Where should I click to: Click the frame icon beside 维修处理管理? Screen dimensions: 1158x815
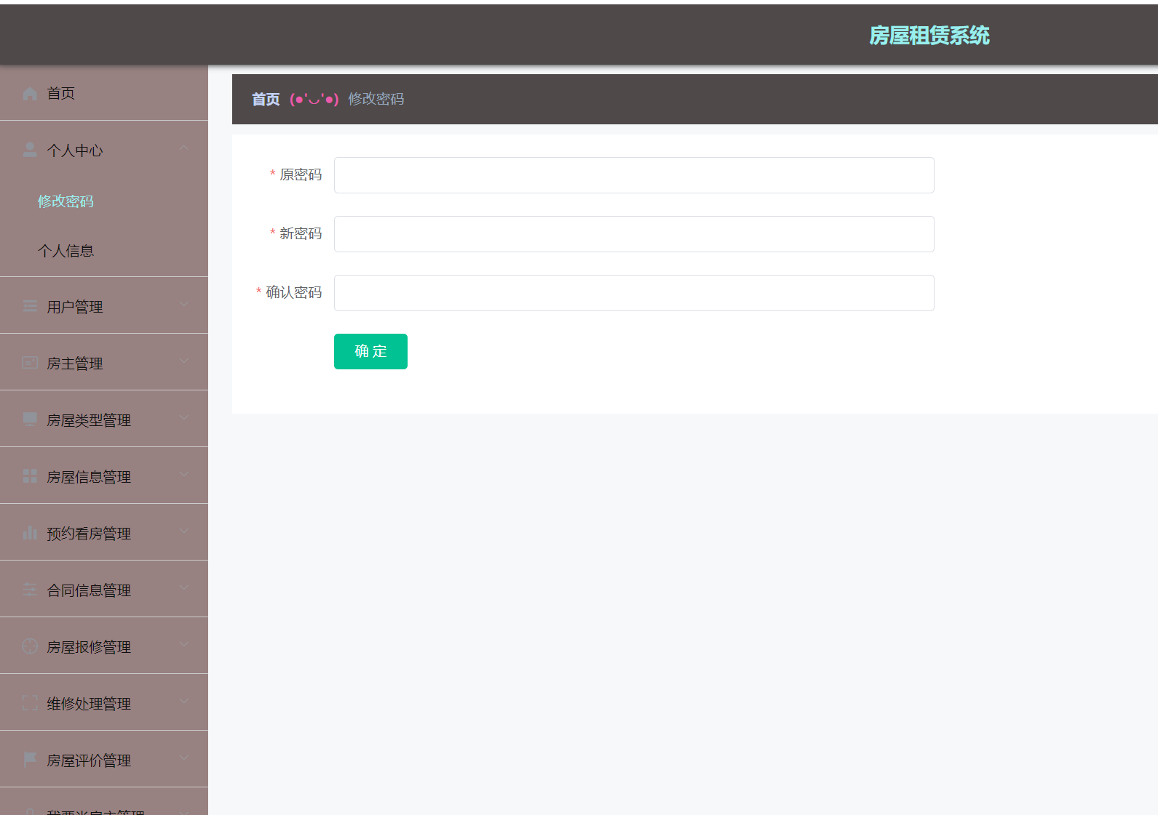[30, 703]
